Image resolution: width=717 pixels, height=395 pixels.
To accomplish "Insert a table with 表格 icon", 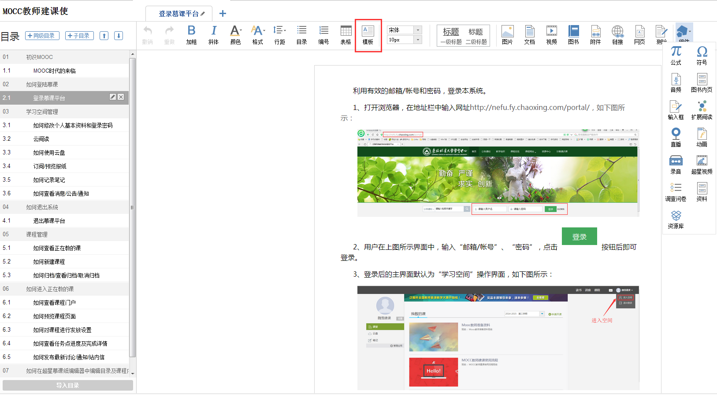I will (346, 35).
